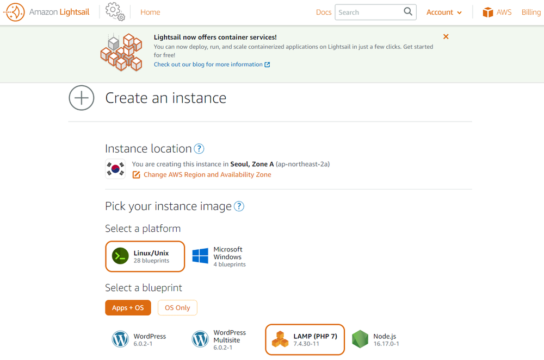Open the settings gear icon

tap(114, 11)
